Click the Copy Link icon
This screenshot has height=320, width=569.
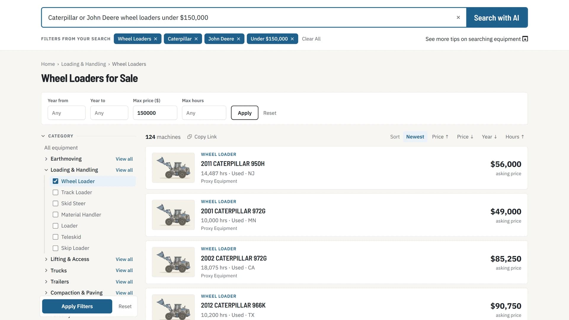click(x=190, y=137)
